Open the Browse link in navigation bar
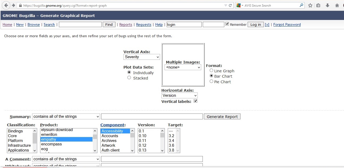This screenshot has width=344, height=168. coord(33,24)
